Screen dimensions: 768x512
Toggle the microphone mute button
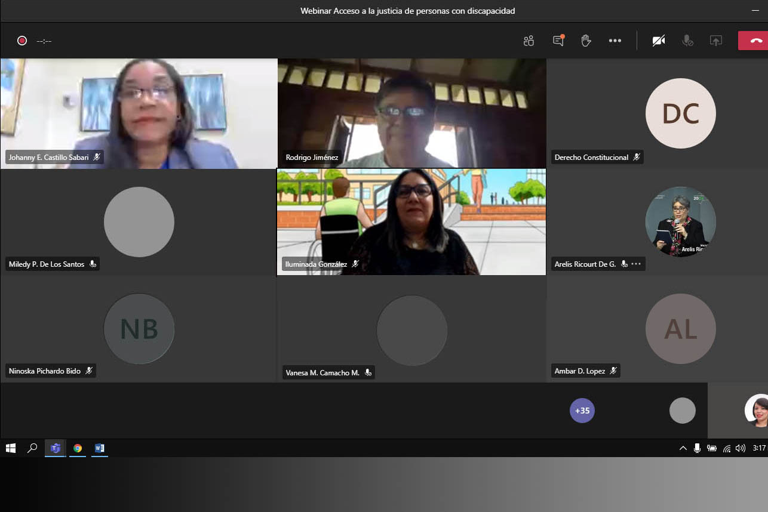687,41
